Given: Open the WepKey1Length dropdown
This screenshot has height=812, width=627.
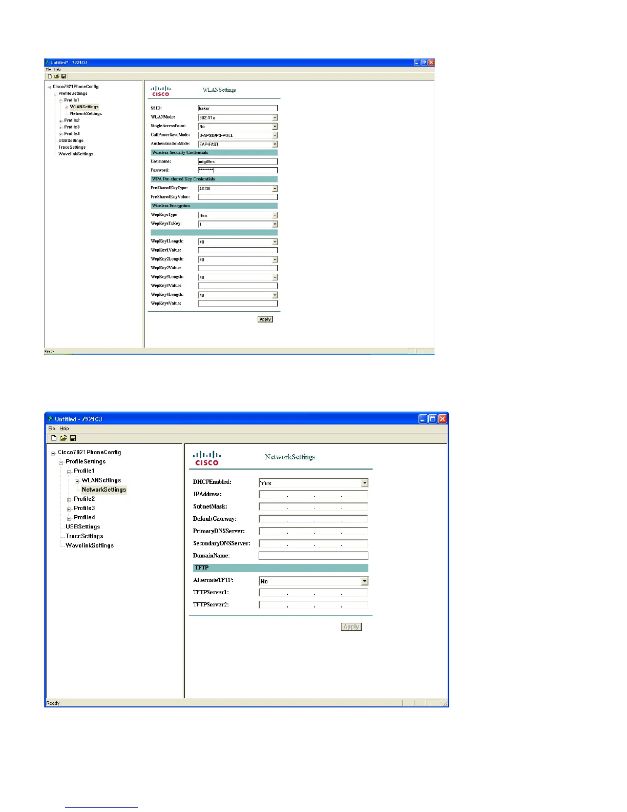Looking at the screenshot, I should coord(275,242).
